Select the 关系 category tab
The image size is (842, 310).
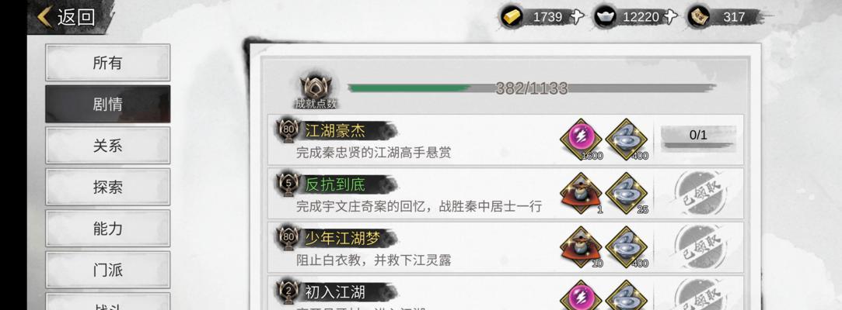107,146
